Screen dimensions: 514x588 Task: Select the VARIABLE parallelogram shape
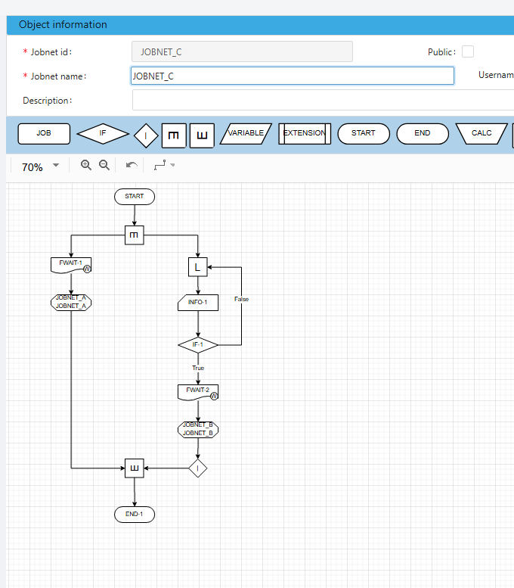pyautogui.click(x=246, y=134)
